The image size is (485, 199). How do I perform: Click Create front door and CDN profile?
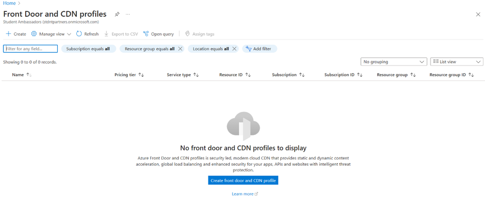click(243, 181)
